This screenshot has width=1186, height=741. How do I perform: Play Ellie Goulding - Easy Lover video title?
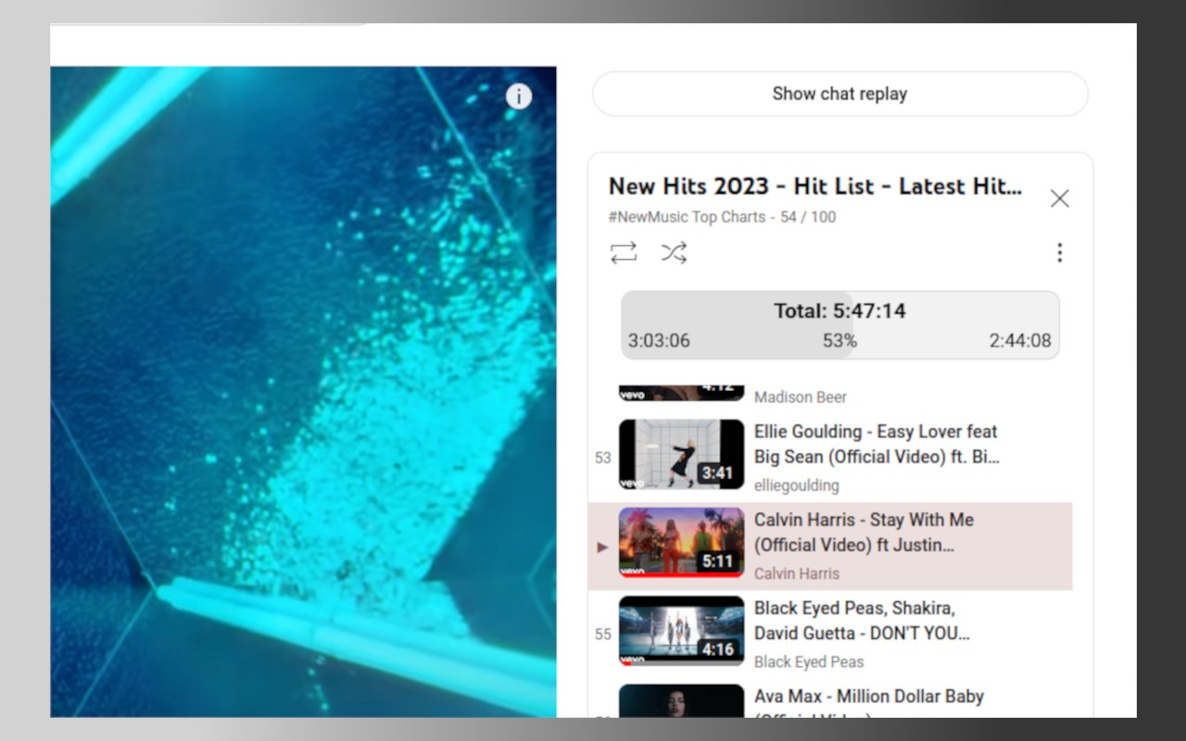[877, 444]
